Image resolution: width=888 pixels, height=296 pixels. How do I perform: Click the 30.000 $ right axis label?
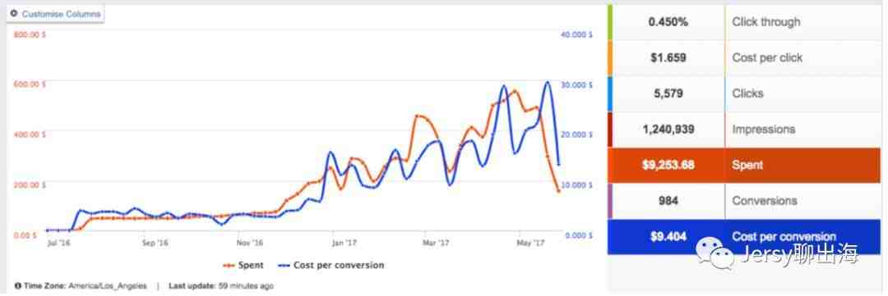[576, 84]
